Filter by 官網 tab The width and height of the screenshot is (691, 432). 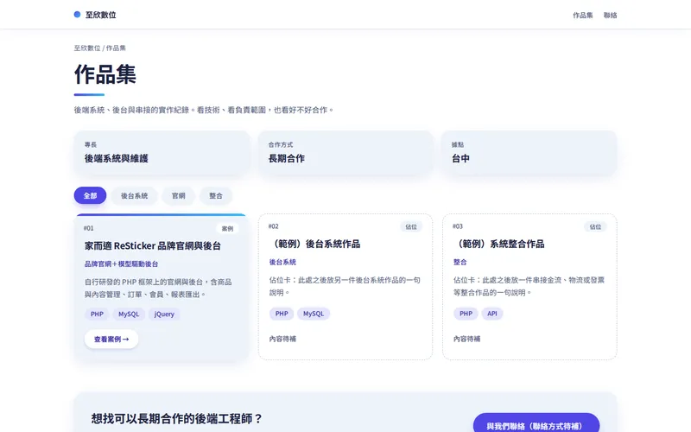pyautogui.click(x=179, y=196)
